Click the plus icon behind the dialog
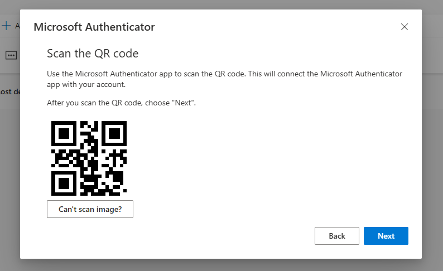This screenshot has height=271, width=443. 7,26
